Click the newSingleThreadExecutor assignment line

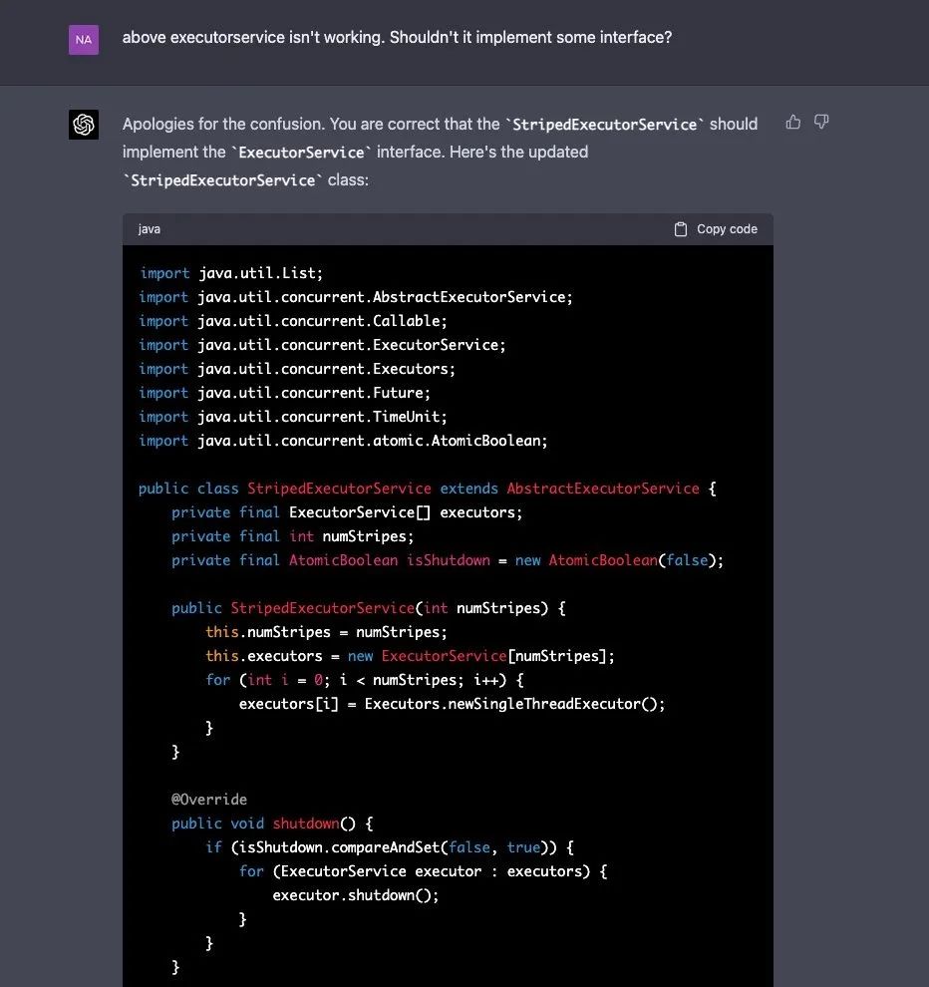click(x=452, y=704)
